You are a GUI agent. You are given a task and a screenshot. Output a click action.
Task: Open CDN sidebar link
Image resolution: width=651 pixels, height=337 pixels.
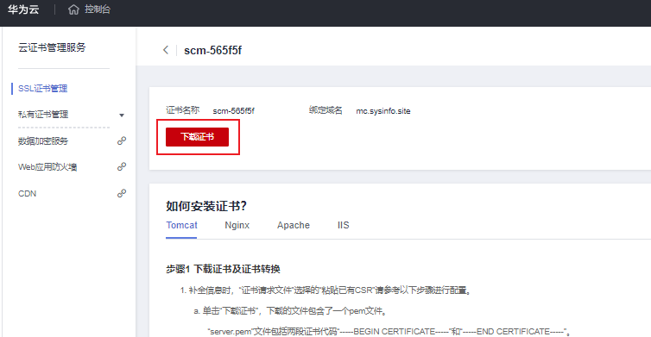tap(28, 194)
